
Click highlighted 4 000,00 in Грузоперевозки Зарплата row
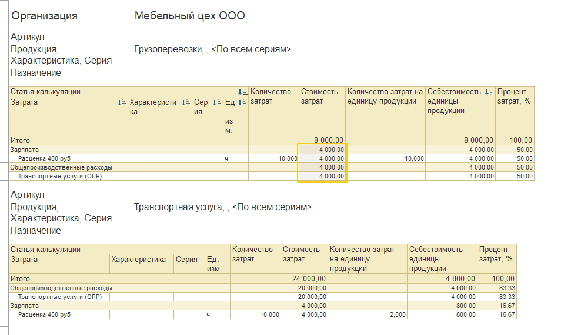tap(332, 150)
